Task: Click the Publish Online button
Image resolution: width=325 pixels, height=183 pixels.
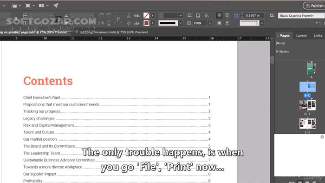Action: [x=314, y=6]
